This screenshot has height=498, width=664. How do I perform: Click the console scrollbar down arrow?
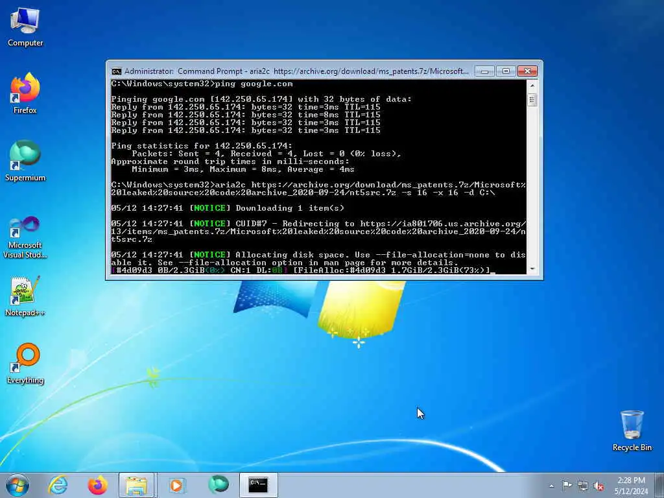(532, 269)
